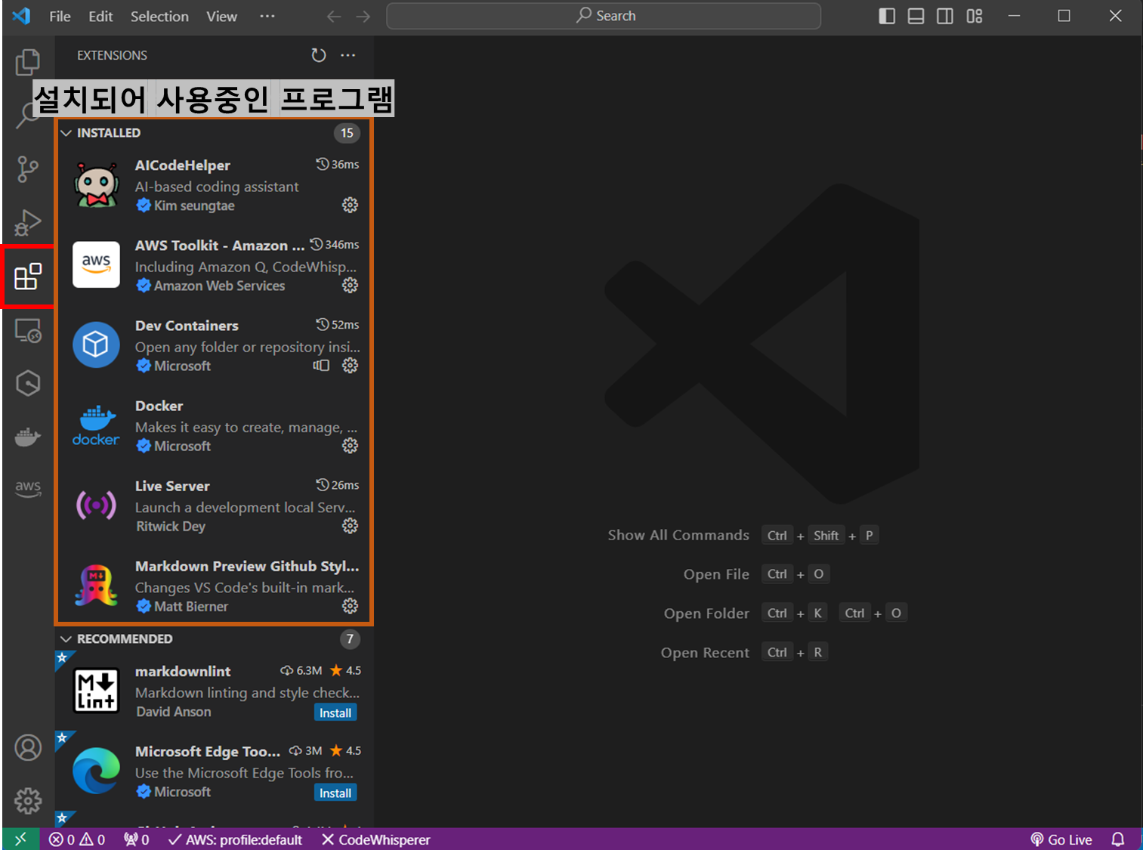This screenshot has height=850, width=1143.
Task: Open the Run and Debug view
Action: point(28,223)
